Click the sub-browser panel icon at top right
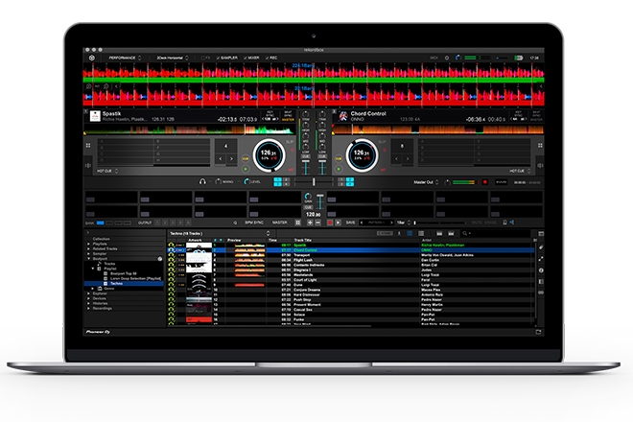The image size is (633, 422). click(541, 234)
